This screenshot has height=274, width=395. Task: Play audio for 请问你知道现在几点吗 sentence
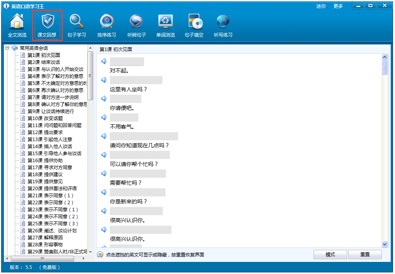104,136
